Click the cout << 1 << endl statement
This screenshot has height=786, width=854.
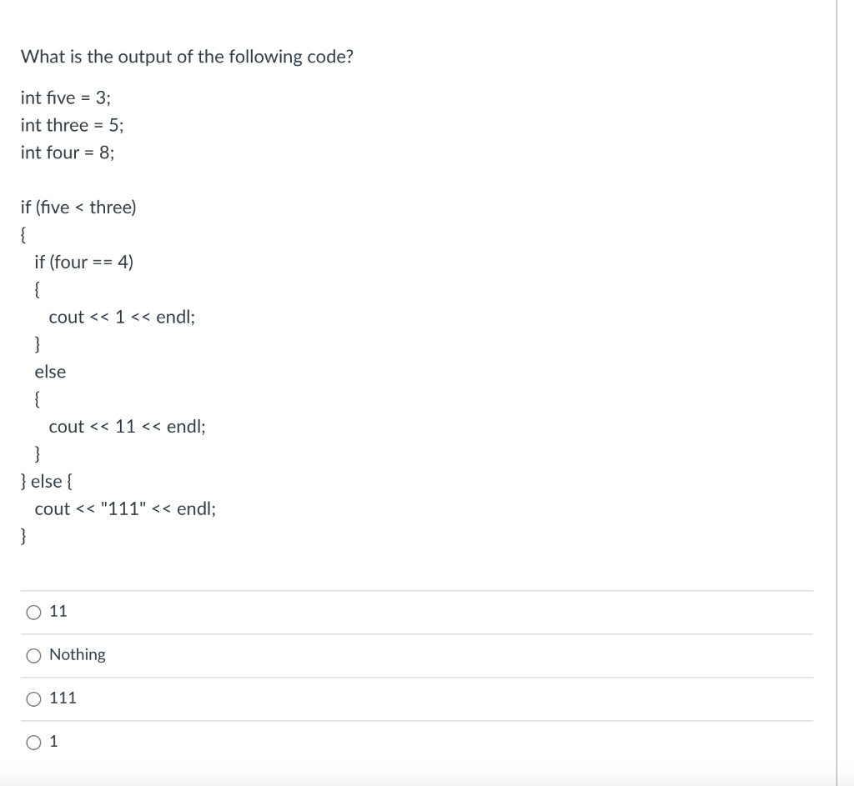122,317
